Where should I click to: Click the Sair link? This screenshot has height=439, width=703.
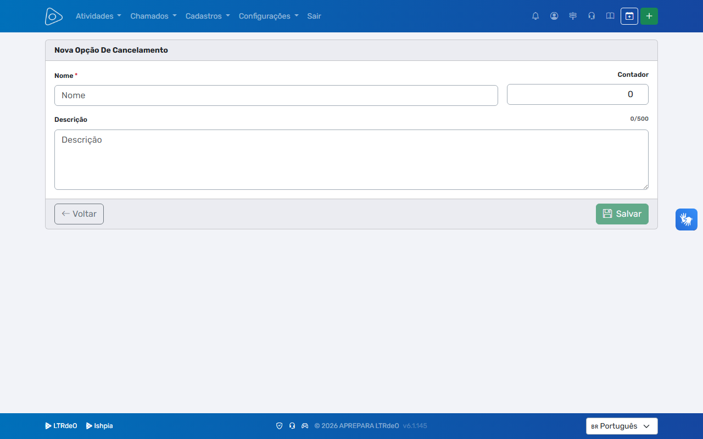[x=314, y=16]
